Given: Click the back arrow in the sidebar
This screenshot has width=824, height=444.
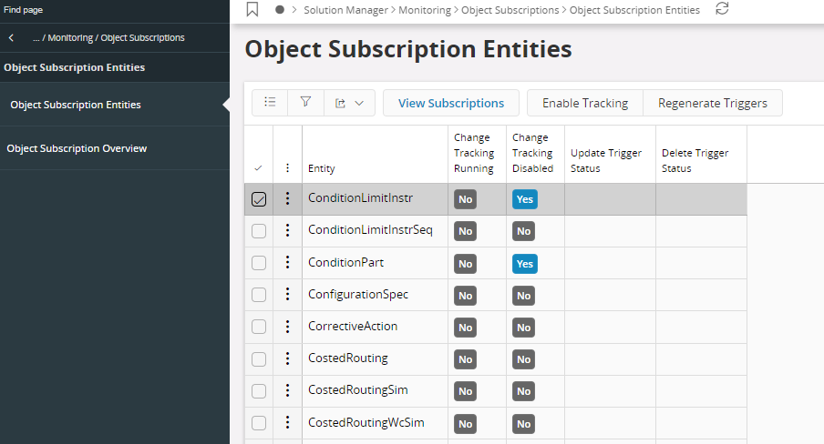Looking at the screenshot, I should (x=11, y=38).
